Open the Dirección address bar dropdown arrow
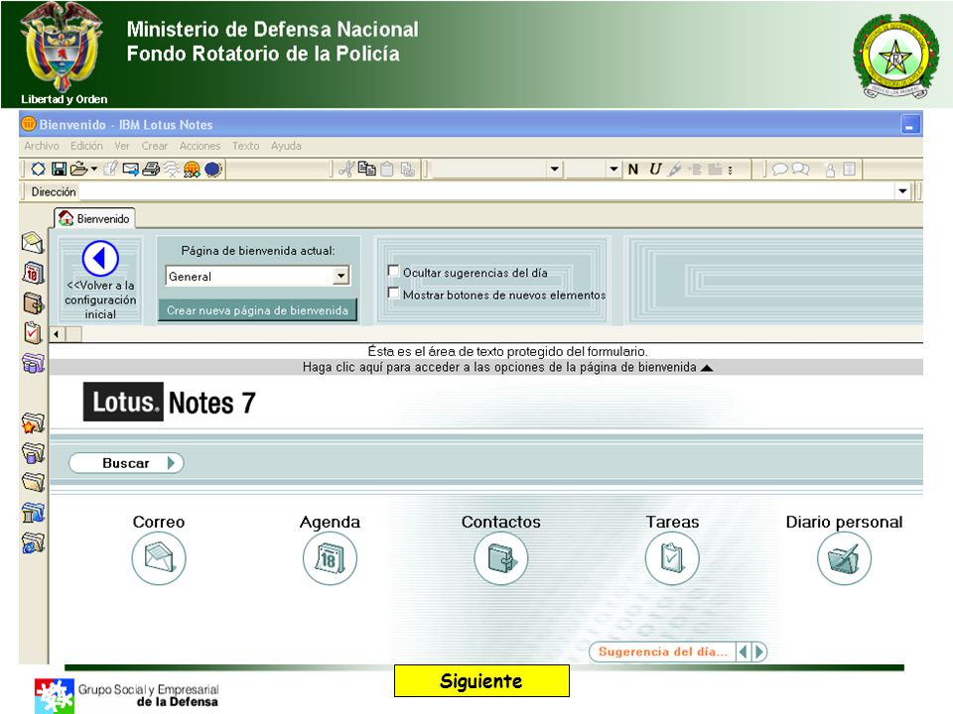953x714 pixels. (x=902, y=191)
